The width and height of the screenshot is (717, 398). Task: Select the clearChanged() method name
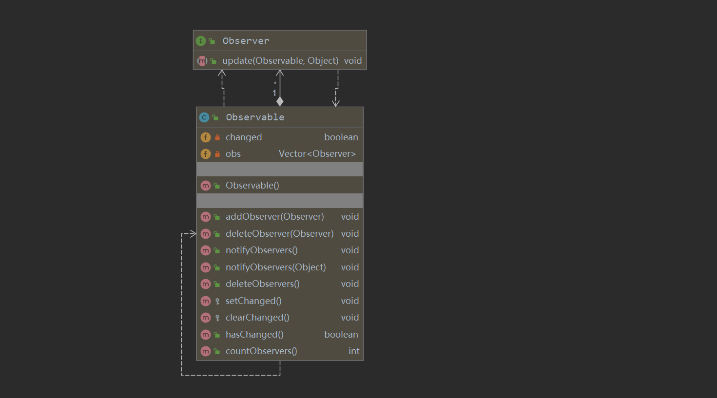tap(257, 318)
